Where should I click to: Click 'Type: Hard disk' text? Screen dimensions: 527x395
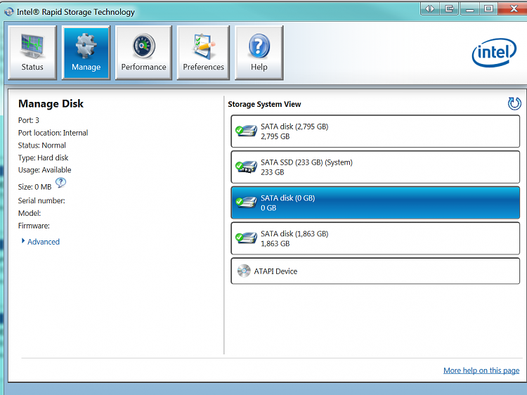tap(43, 157)
